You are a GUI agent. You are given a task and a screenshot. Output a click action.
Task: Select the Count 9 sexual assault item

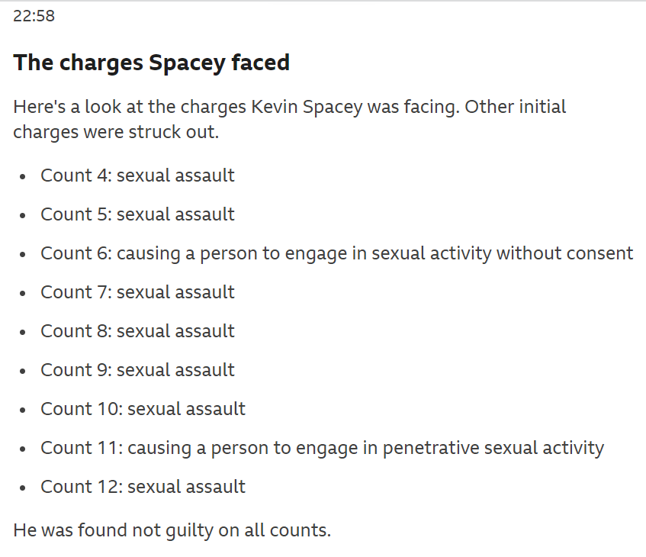click(x=137, y=370)
